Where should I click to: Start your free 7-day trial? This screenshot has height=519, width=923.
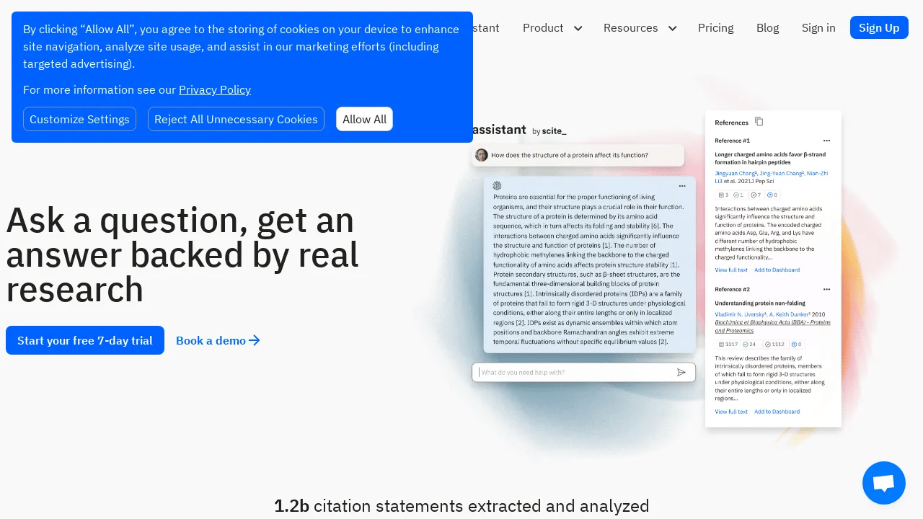85,340
